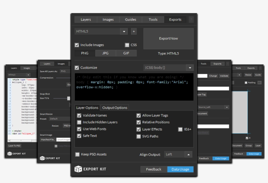
Task: Click inside the CSS customize code editor
Action: coord(134,87)
